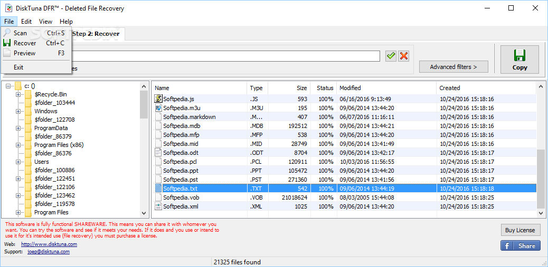The image size is (548, 267).
Task: Click the DiskTuna app icon in title bar
Action: tap(8, 8)
